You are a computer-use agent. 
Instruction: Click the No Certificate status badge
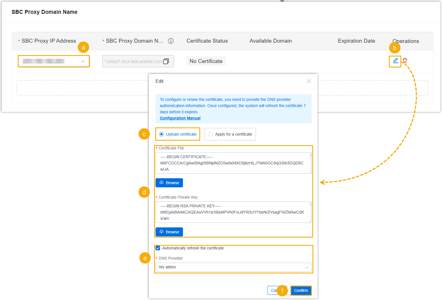pyautogui.click(x=206, y=61)
